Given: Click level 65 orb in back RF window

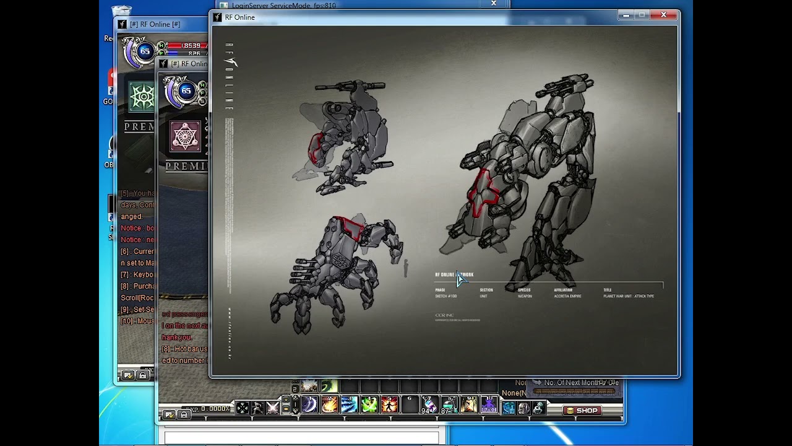Looking at the screenshot, I should pos(145,51).
